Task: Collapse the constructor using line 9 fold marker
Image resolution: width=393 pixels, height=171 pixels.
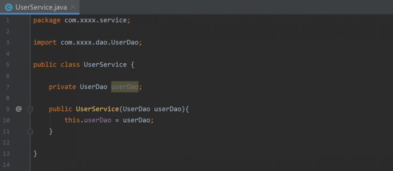Action: 30,109
